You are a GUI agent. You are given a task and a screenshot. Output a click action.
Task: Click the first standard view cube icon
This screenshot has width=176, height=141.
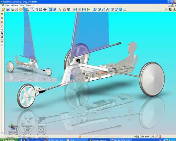pyautogui.click(x=95, y=9)
